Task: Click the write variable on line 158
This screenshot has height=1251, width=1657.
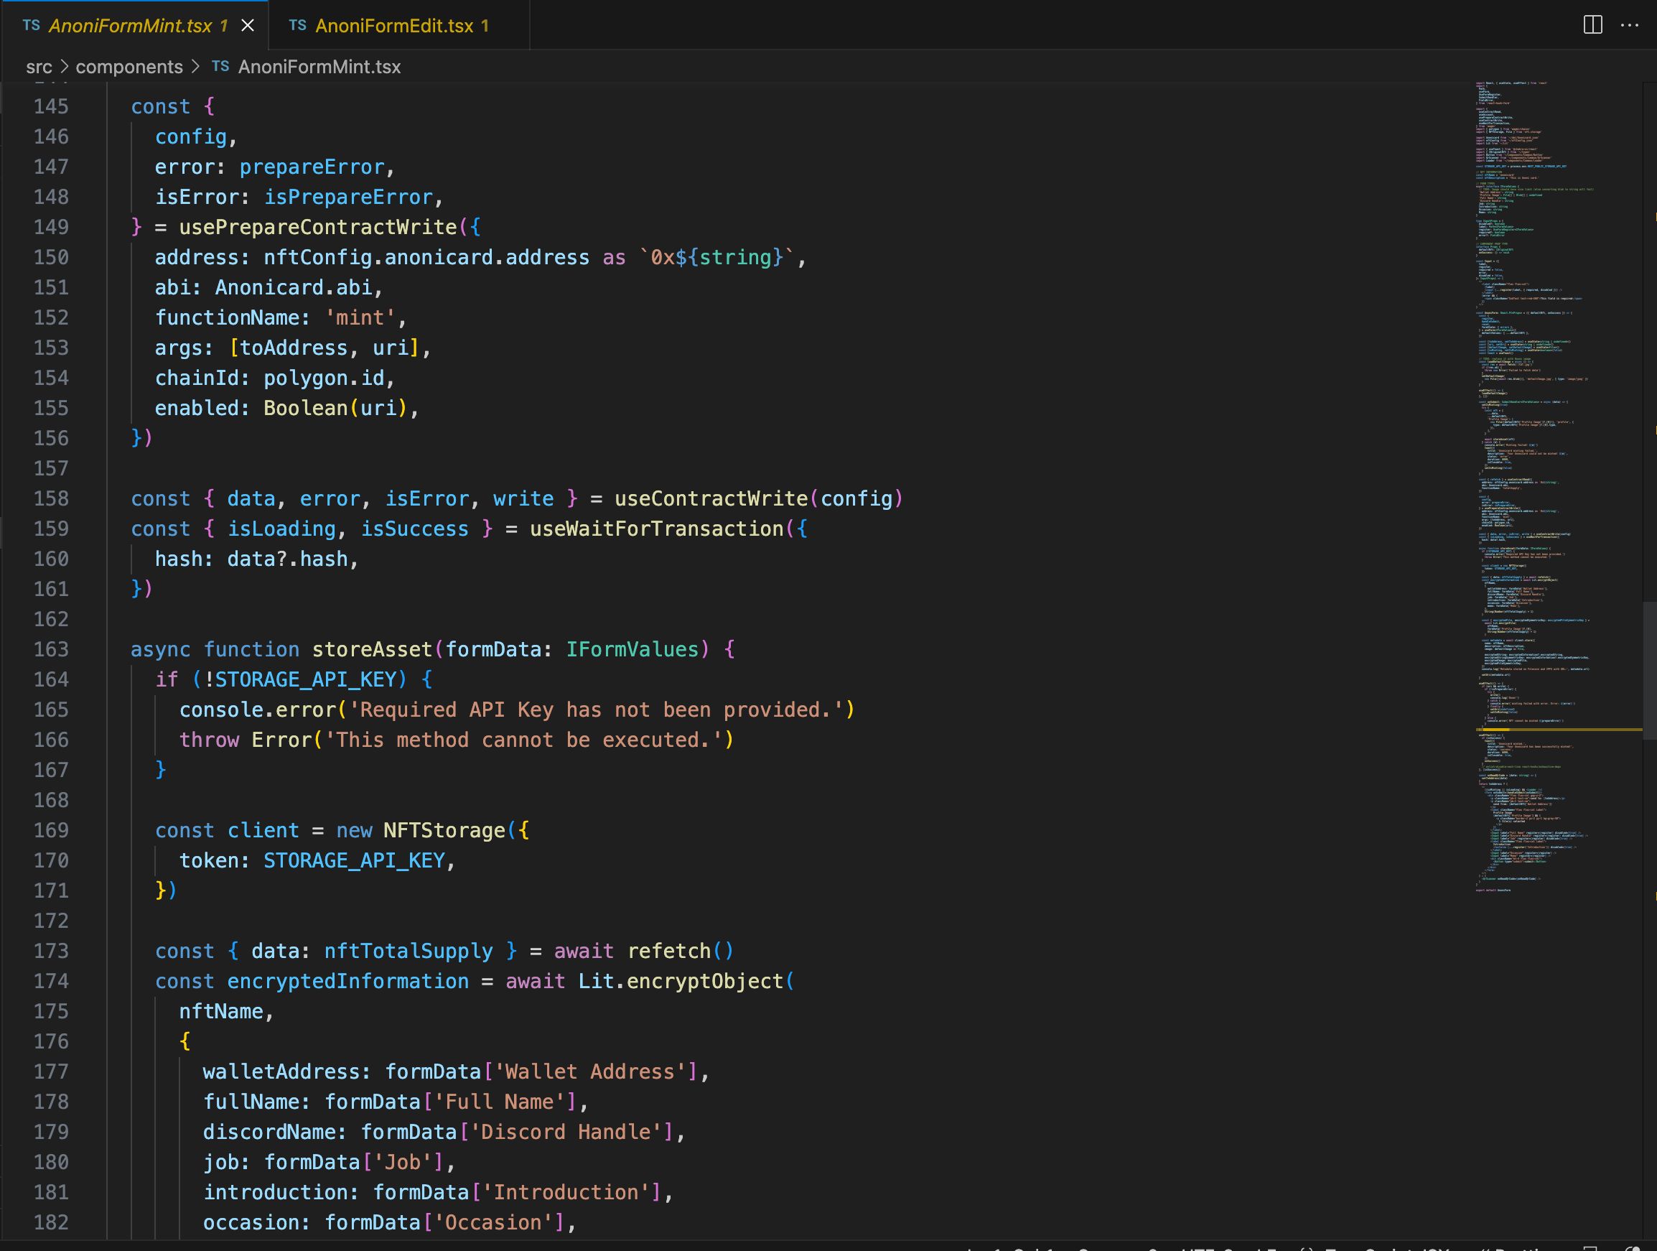Action: click(x=523, y=499)
